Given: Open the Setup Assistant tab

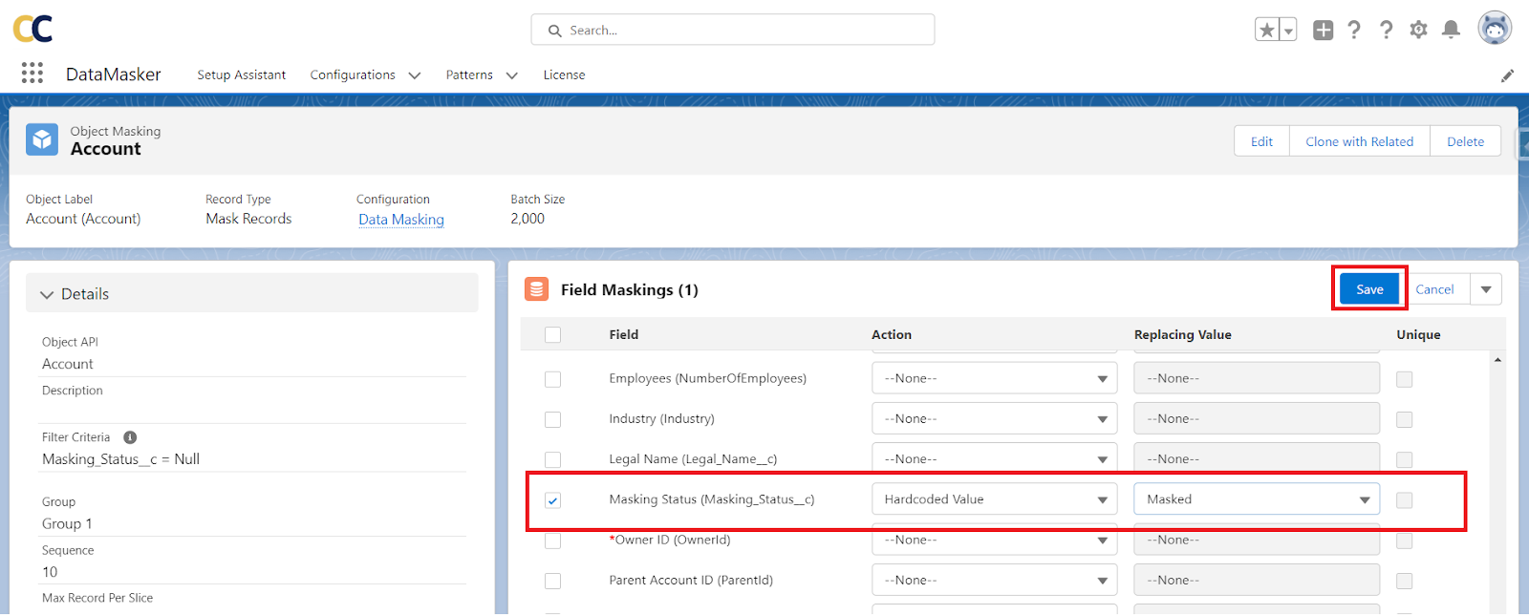Looking at the screenshot, I should pyautogui.click(x=241, y=74).
